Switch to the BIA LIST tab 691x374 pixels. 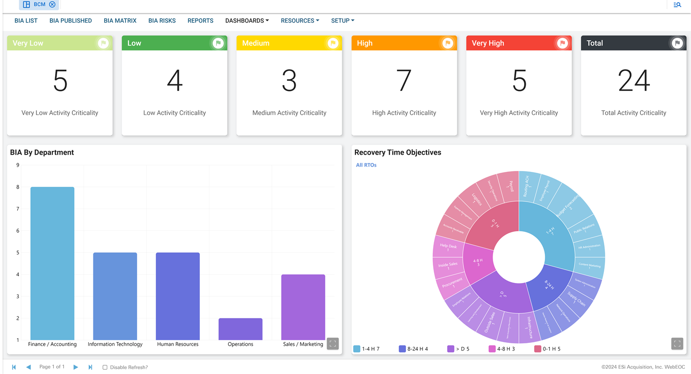click(x=26, y=21)
